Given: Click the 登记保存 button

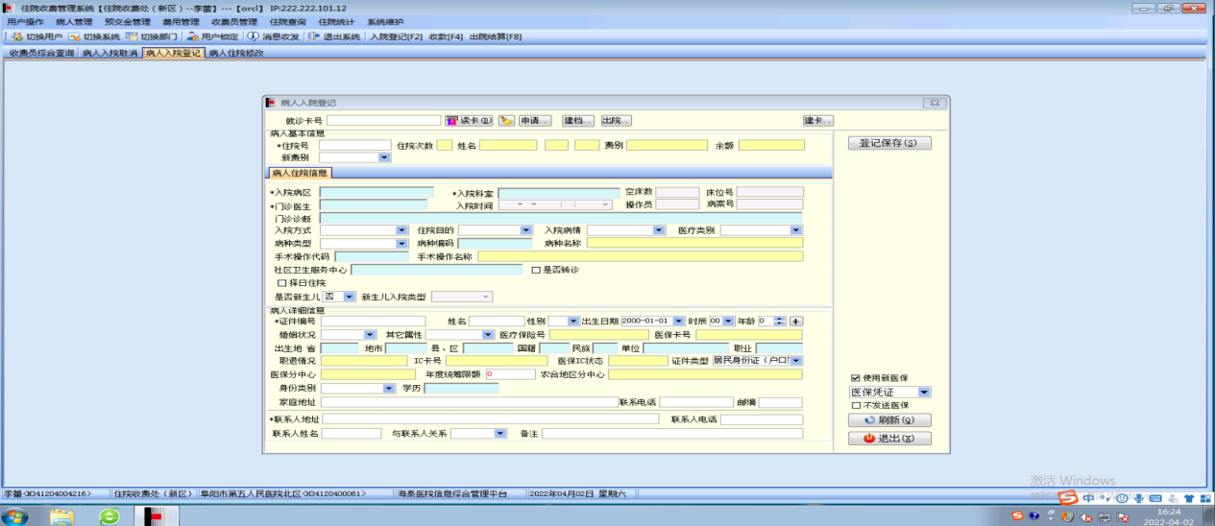Looking at the screenshot, I should coord(888,143).
